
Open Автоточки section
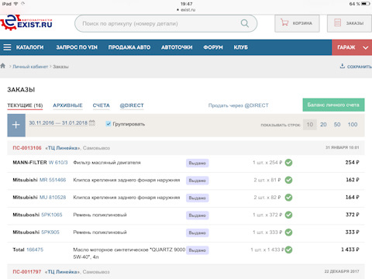click(177, 47)
